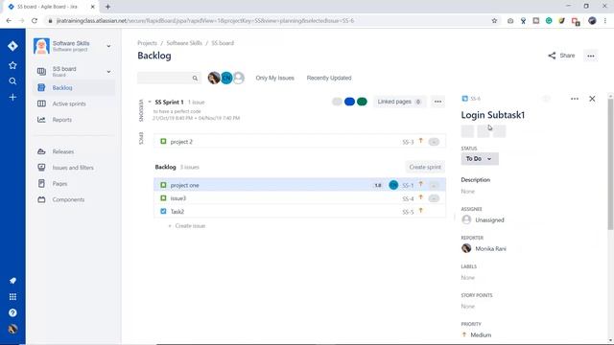Viewport: 614px width, 345px height.
Task: Click the issue type icon of Task2
Action: (x=163, y=211)
